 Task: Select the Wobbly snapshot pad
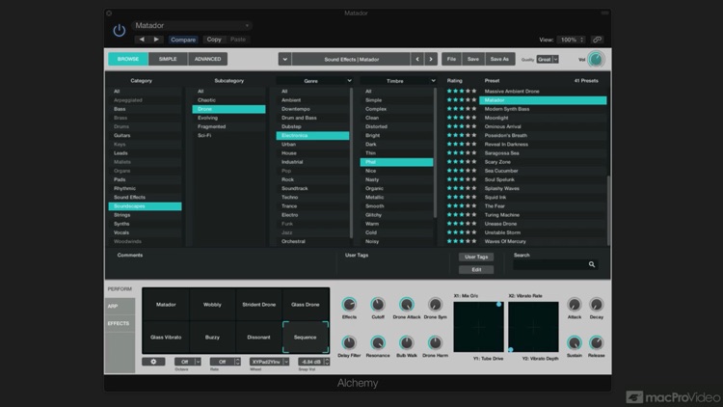(213, 305)
